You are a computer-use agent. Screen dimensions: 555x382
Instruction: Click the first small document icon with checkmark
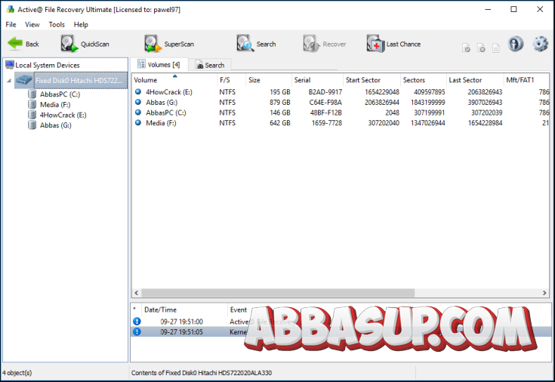click(466, 48)
